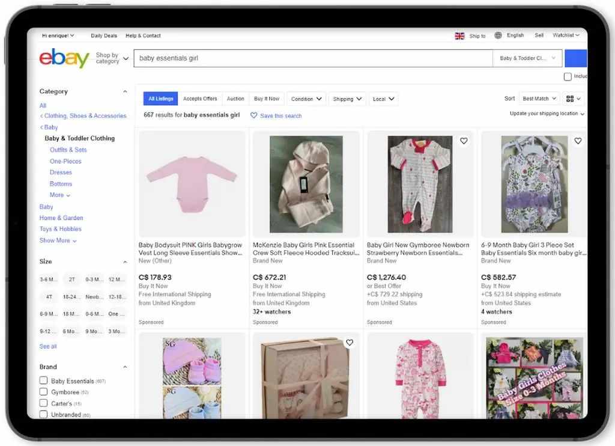Add the boxed gift set to watchlist
The image size is (615, 446).
pyautogui.click(x=350, y=343)
